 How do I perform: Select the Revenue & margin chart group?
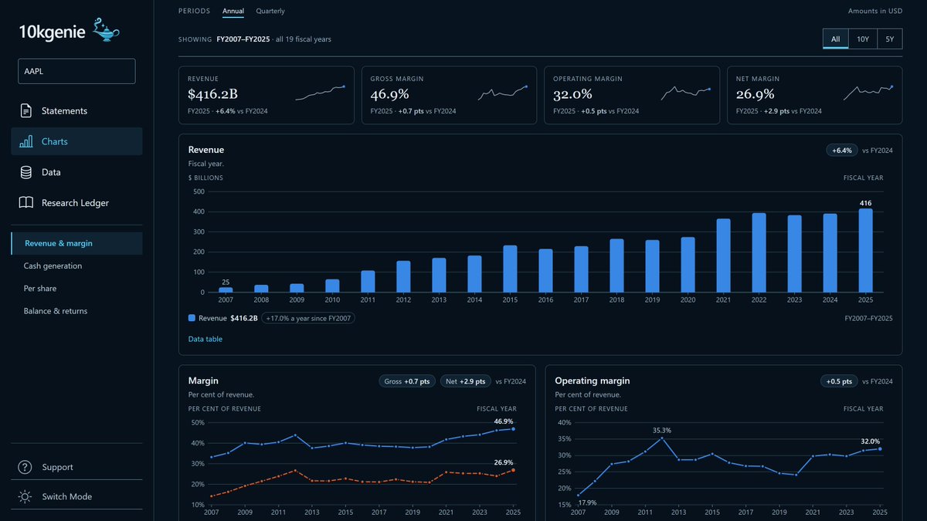76,243
